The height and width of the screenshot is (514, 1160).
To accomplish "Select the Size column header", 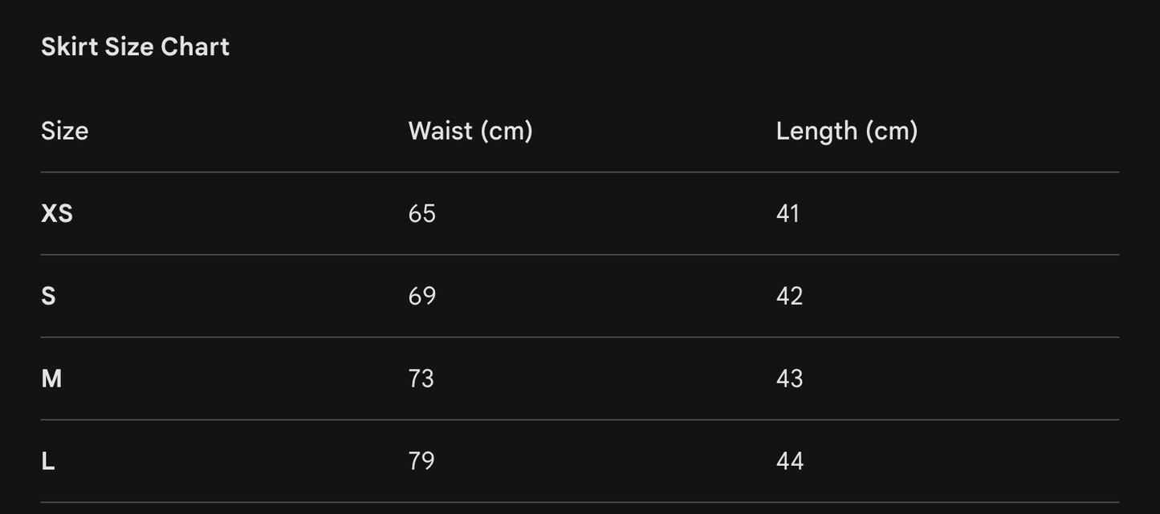I will 64,131.
